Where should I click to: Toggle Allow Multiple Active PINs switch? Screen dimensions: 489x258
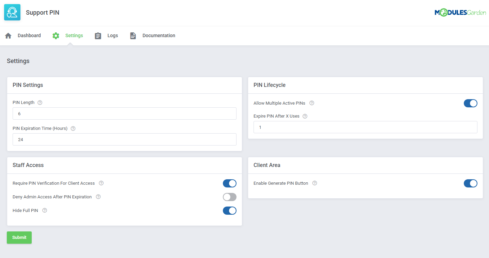pos(471,103)
